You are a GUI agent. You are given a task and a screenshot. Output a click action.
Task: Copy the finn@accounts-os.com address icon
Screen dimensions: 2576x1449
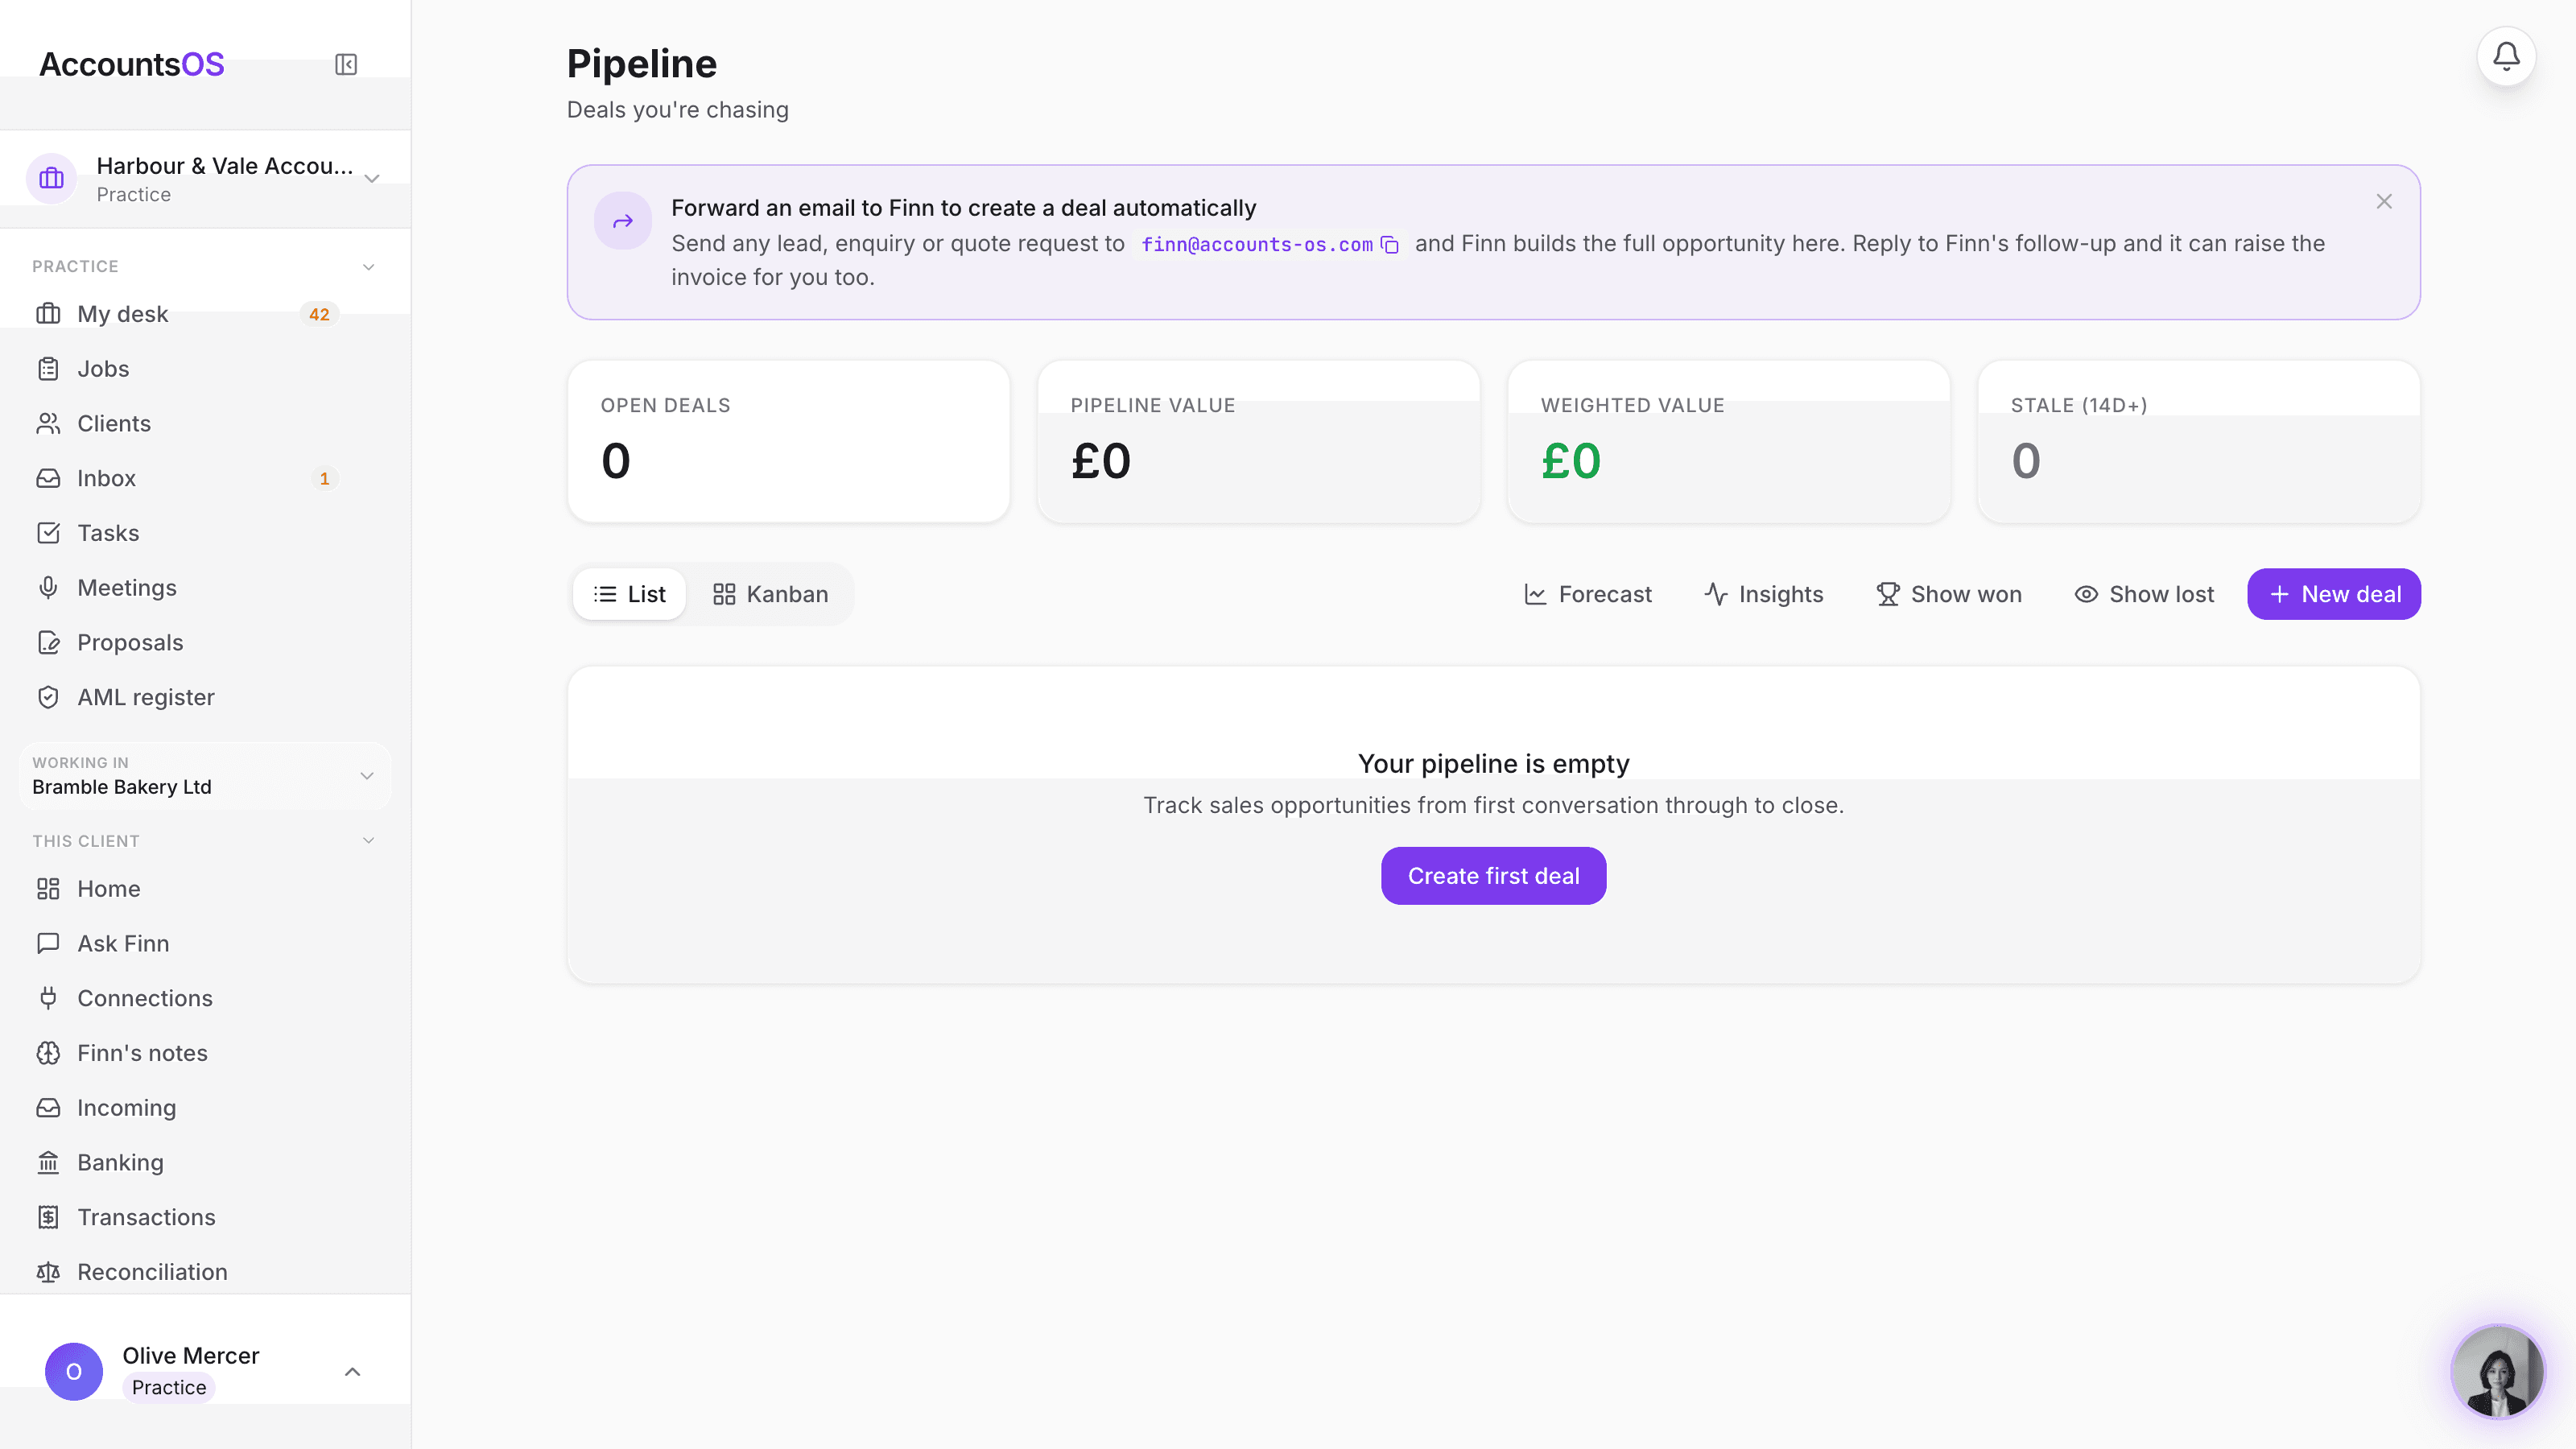[x=1390, y=245]
